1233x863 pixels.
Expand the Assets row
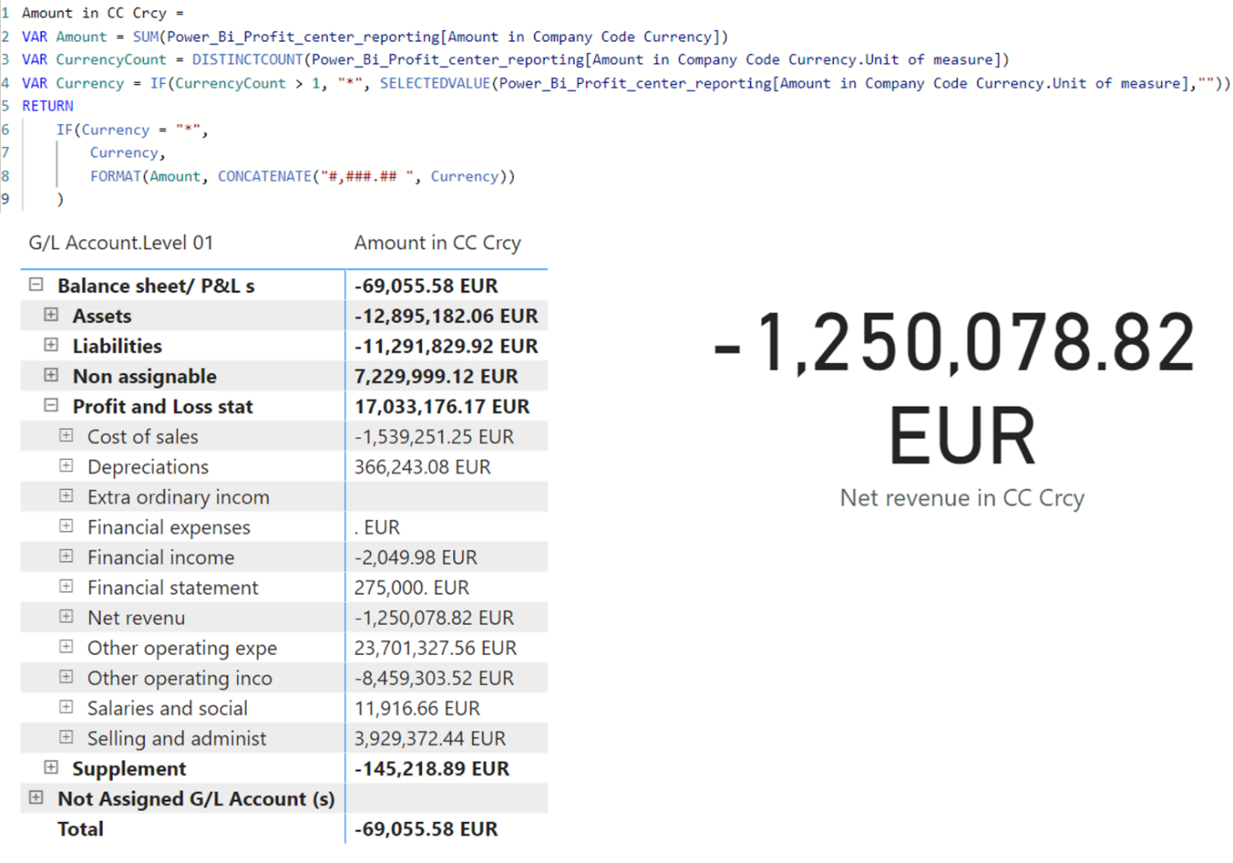click(51, 315)
